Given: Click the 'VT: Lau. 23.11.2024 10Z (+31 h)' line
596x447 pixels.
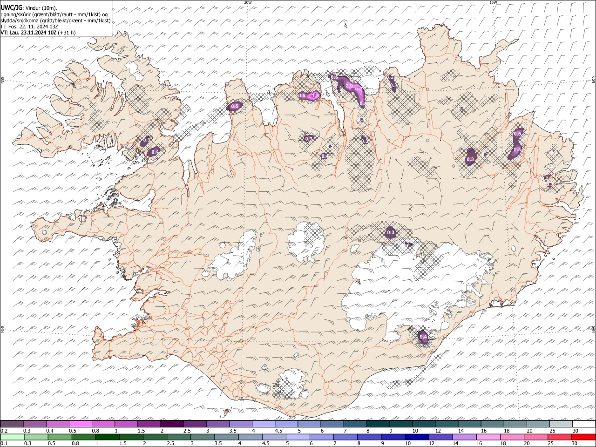Looking at the screenshot, I should [38, 33].
